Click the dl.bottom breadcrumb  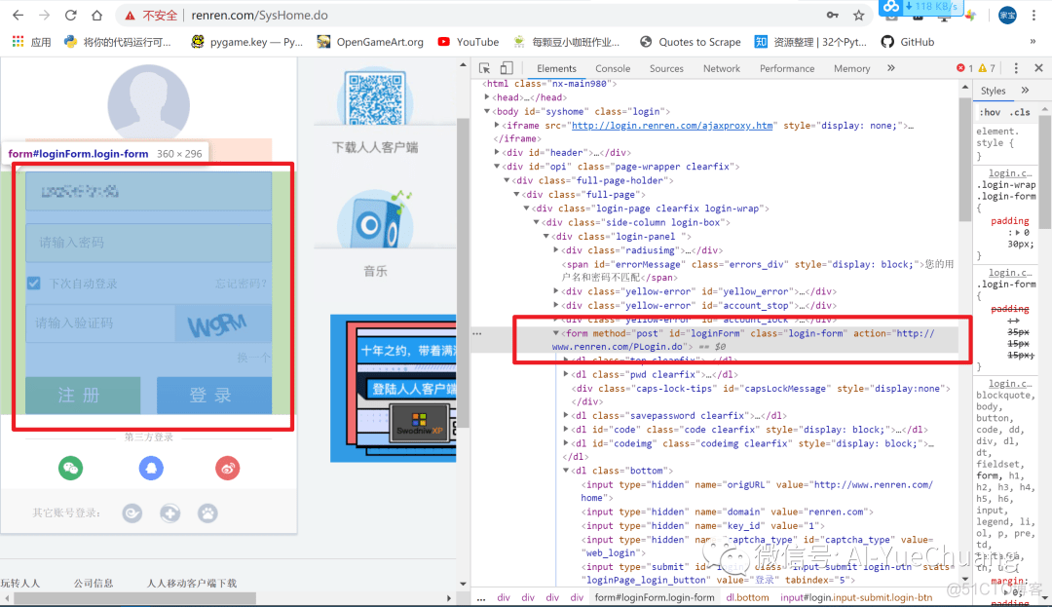tap(747, 597)
